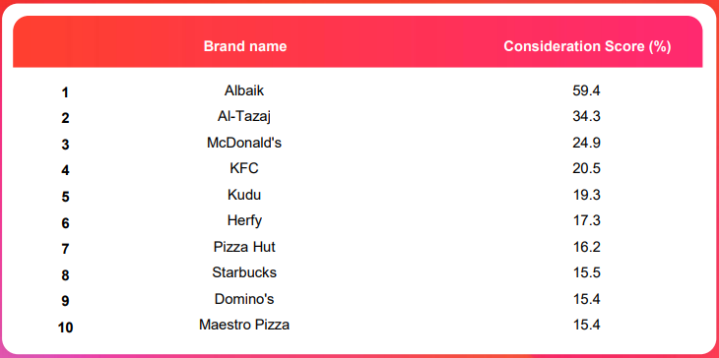This screenshot has height=358, width=719.
Task: Click the 59.4 score value
Action: tap(586, 90)
